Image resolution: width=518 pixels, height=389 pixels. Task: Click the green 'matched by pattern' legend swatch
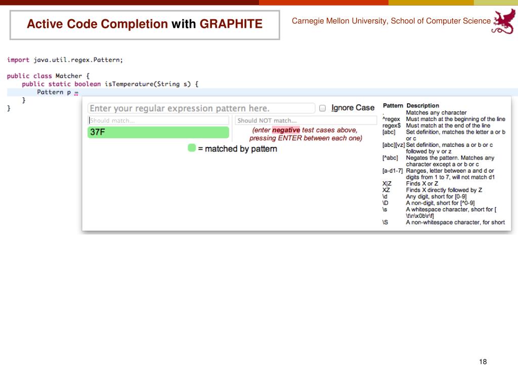pyautogui.click(x=192, y=148)
